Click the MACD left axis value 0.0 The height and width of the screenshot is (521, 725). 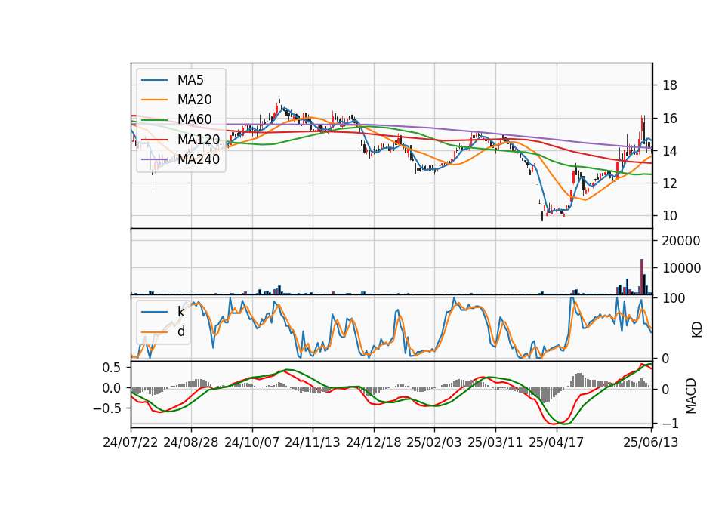coord(111,388)
